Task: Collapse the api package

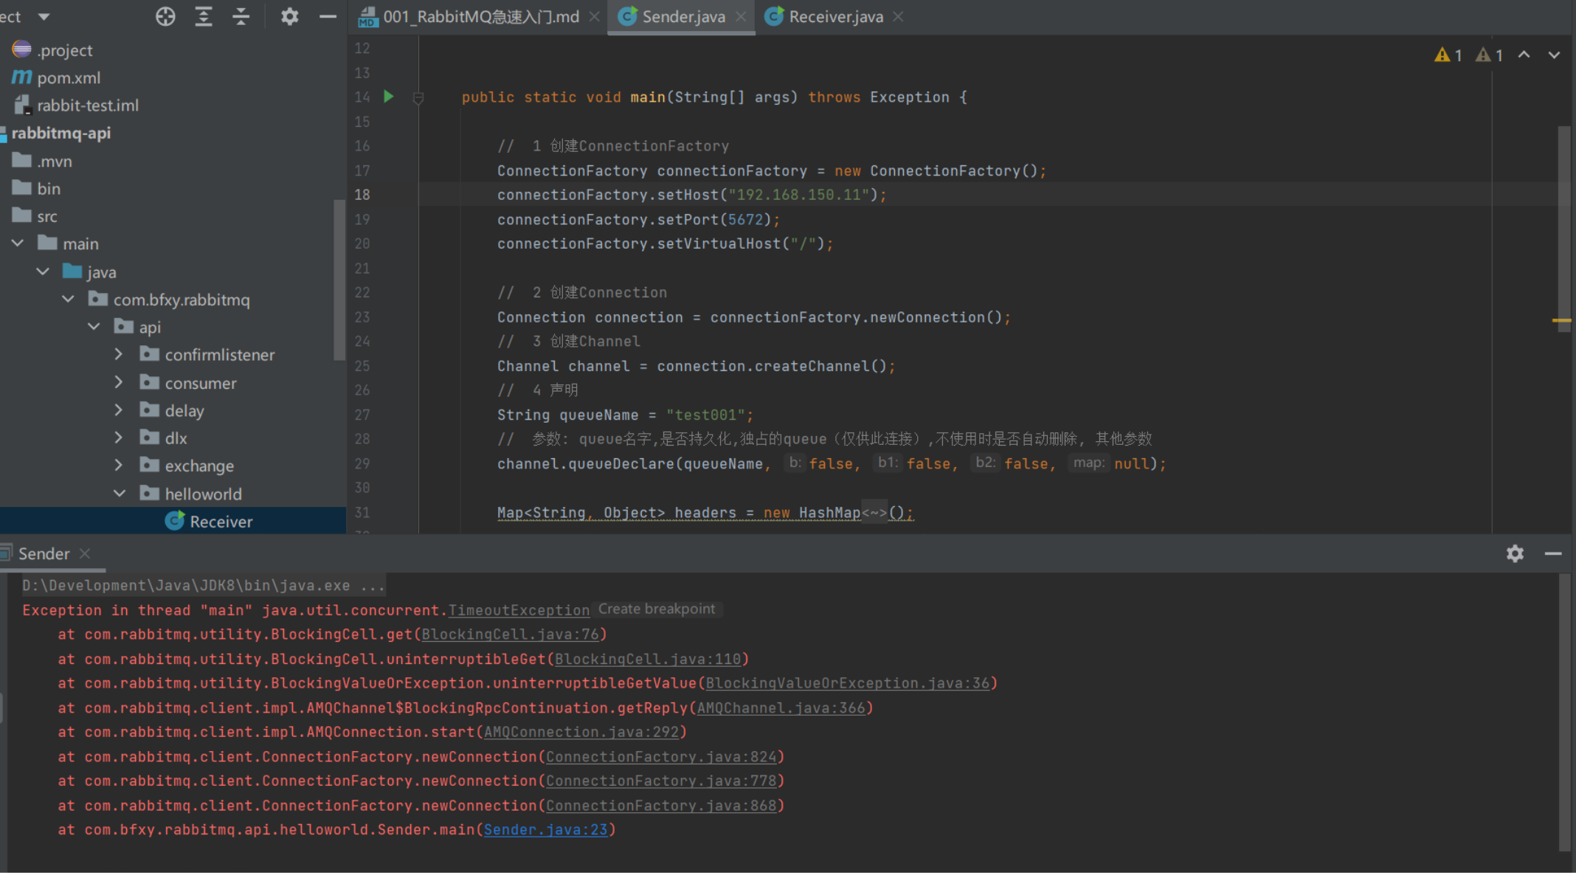Action: coord(94,327)
